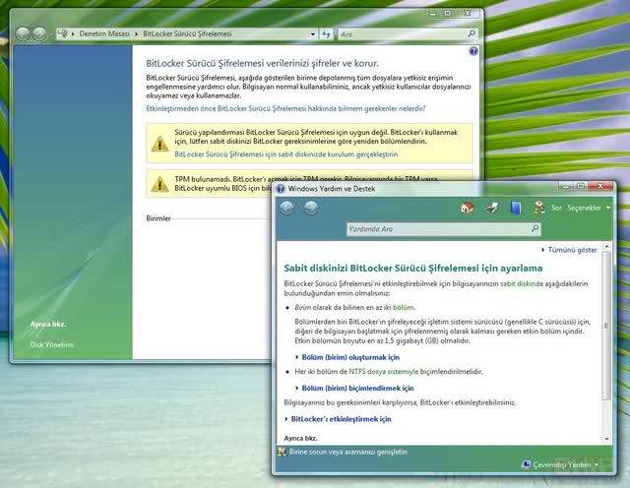This screenshot has height=488, width=630.
Task: Expand Bölüm (birim) oluşturmak için section
Action: point(350,357)
